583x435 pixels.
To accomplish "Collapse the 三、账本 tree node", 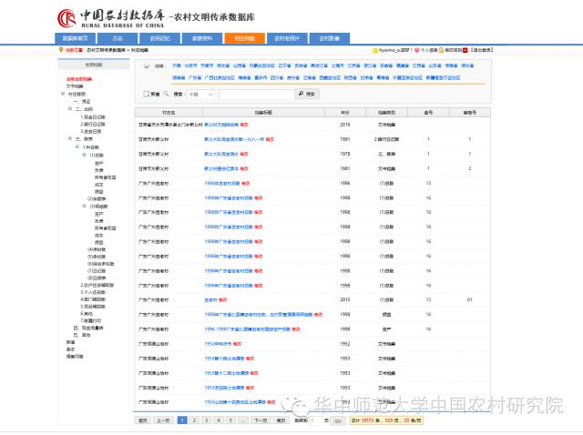I will tap(71, 139).
